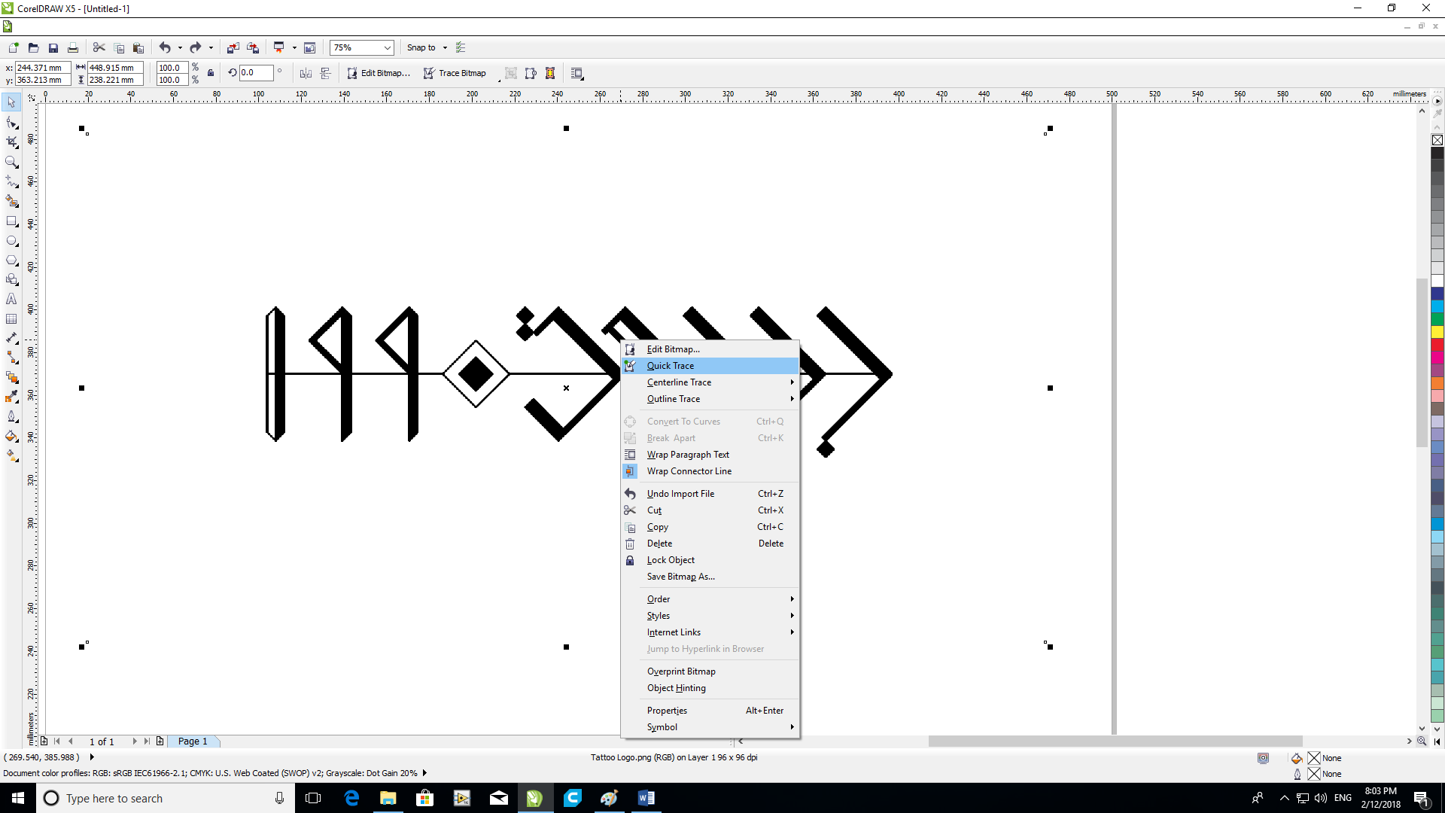Click the Trace Bitmap toolbar button

[x=455, y=73]
